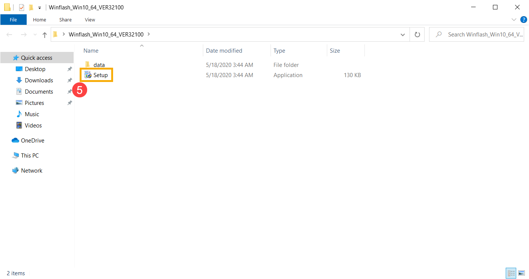This screenshot has height=279, width=529.
Task: Unpin Desktop via its pin icon
Action: point(70,69)
